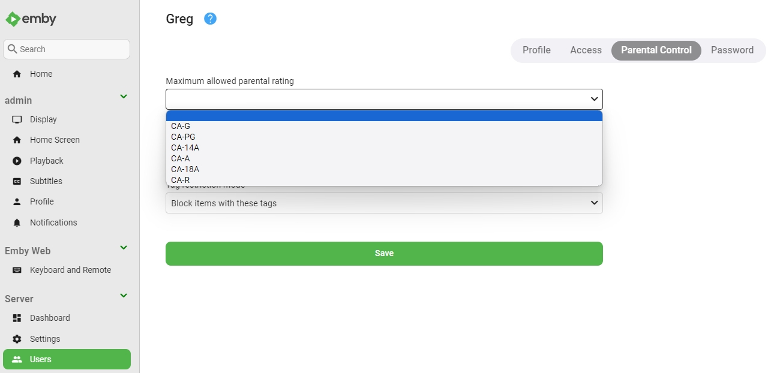Collapse the Emby Web sidebar section

pos(124,247)
